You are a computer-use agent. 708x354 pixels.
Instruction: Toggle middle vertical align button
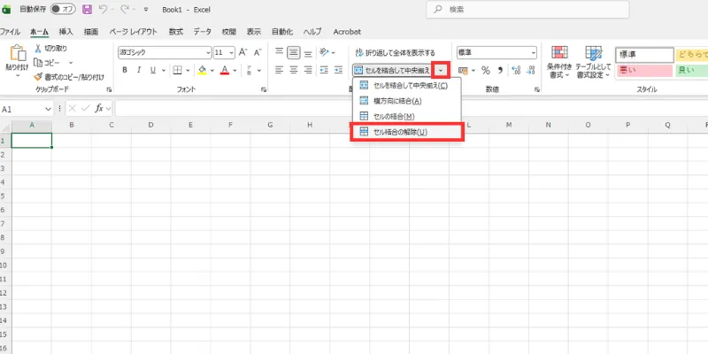coord(294,52)
